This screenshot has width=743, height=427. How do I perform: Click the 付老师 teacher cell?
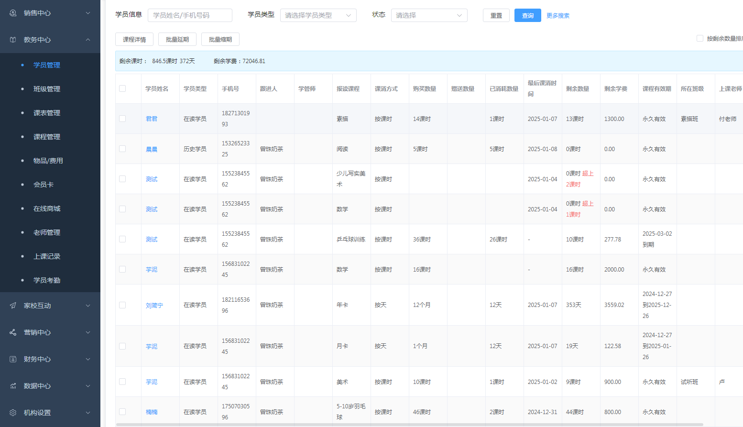coord(728,119)
